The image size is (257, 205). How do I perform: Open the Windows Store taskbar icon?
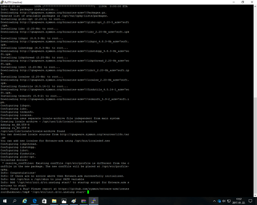(44, 201)
